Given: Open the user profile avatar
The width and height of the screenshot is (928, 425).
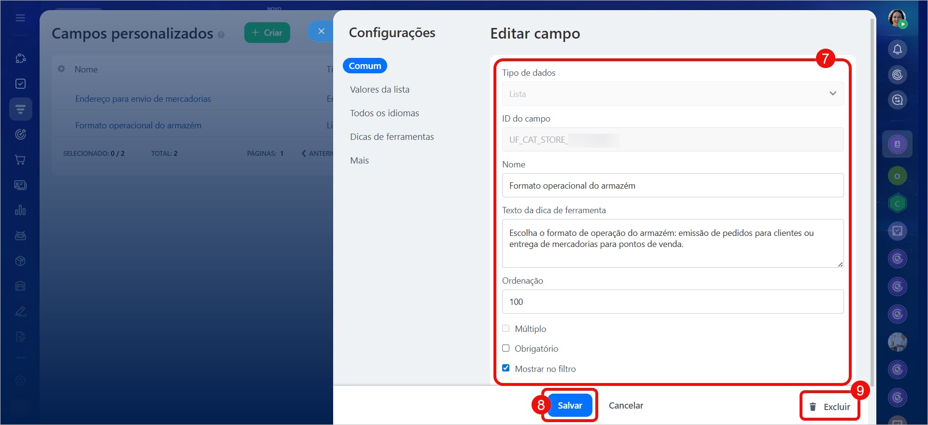Looking at the screenshot, I should 897,18.
